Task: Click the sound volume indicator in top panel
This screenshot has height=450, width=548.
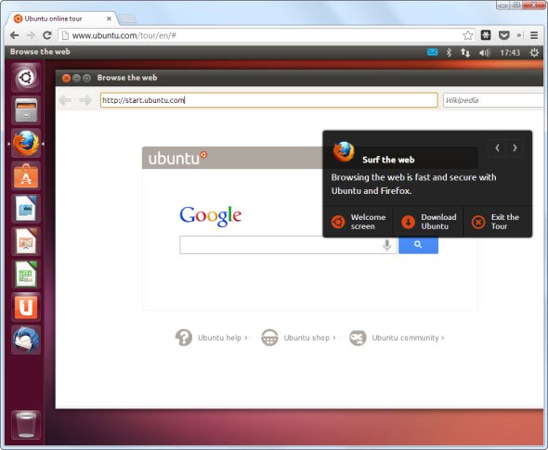Action: [x=484, y=53]
